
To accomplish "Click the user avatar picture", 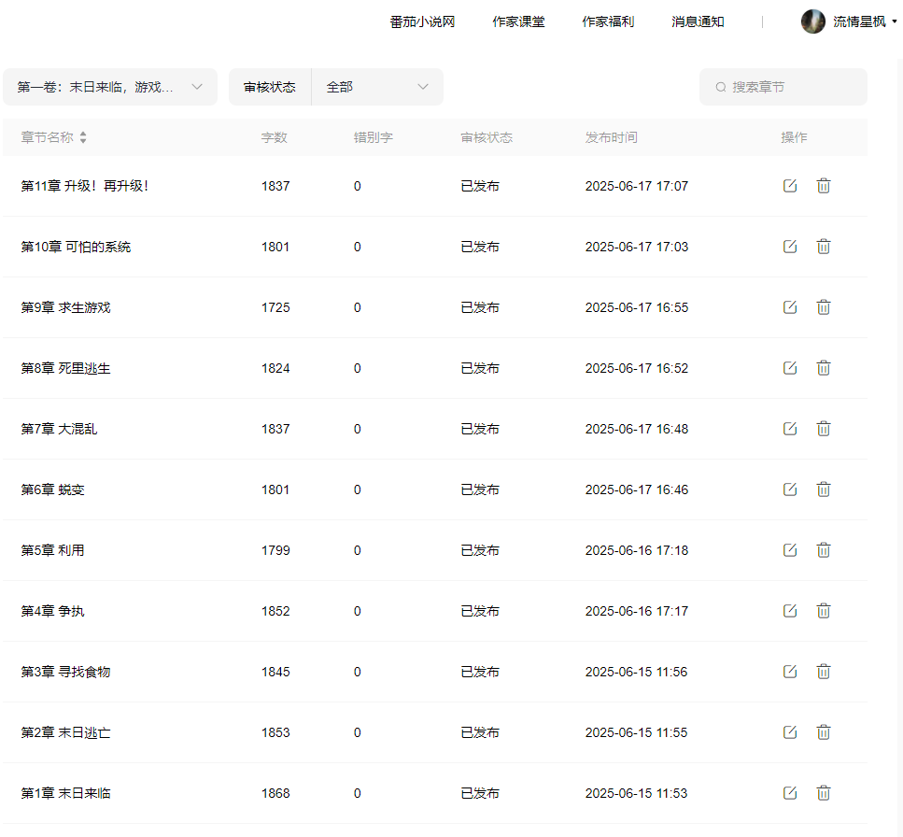I will 813,21.
